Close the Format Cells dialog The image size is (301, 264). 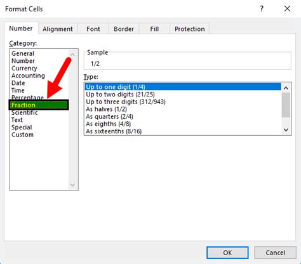(287, 9)
